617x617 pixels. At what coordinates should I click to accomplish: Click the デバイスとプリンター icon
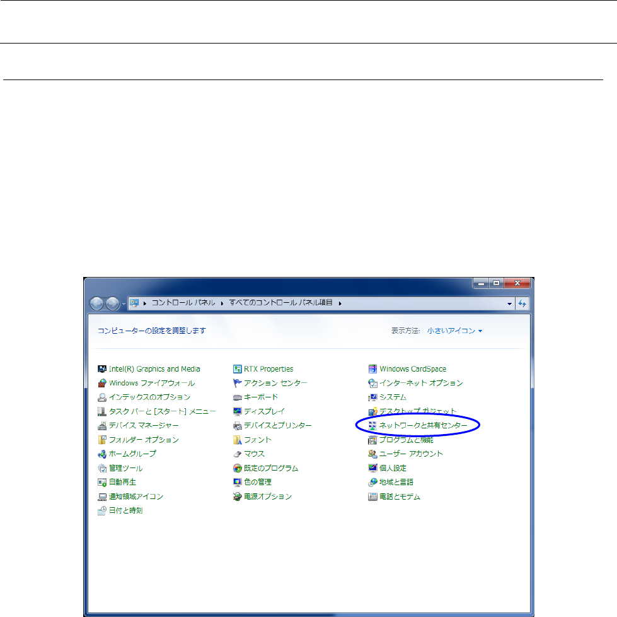coord(237,425)
